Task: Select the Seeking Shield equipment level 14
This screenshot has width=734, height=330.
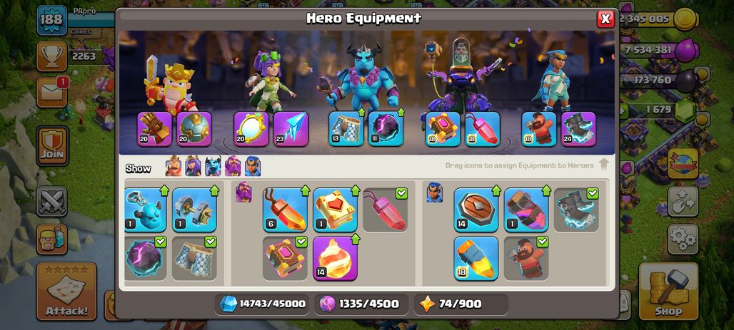Action: pos(476,210)
